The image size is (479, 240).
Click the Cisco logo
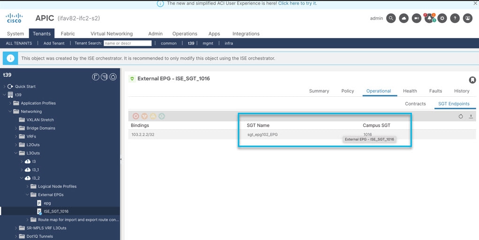(x=14, y=18)
